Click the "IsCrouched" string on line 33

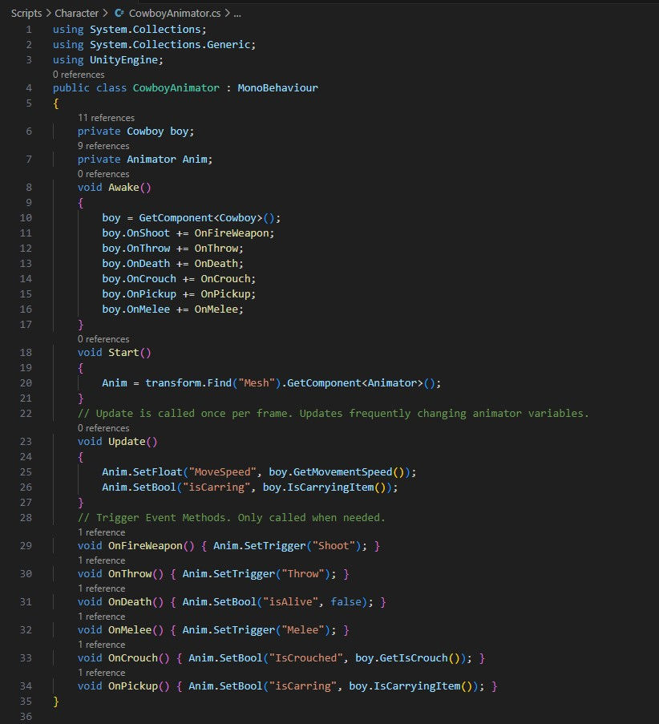point(305,658)
